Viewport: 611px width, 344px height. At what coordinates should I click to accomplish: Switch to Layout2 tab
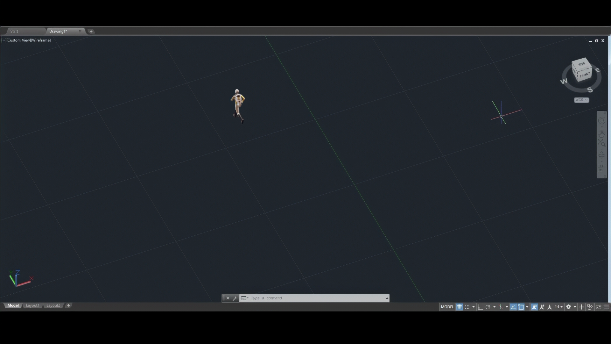tap(53, 305)
